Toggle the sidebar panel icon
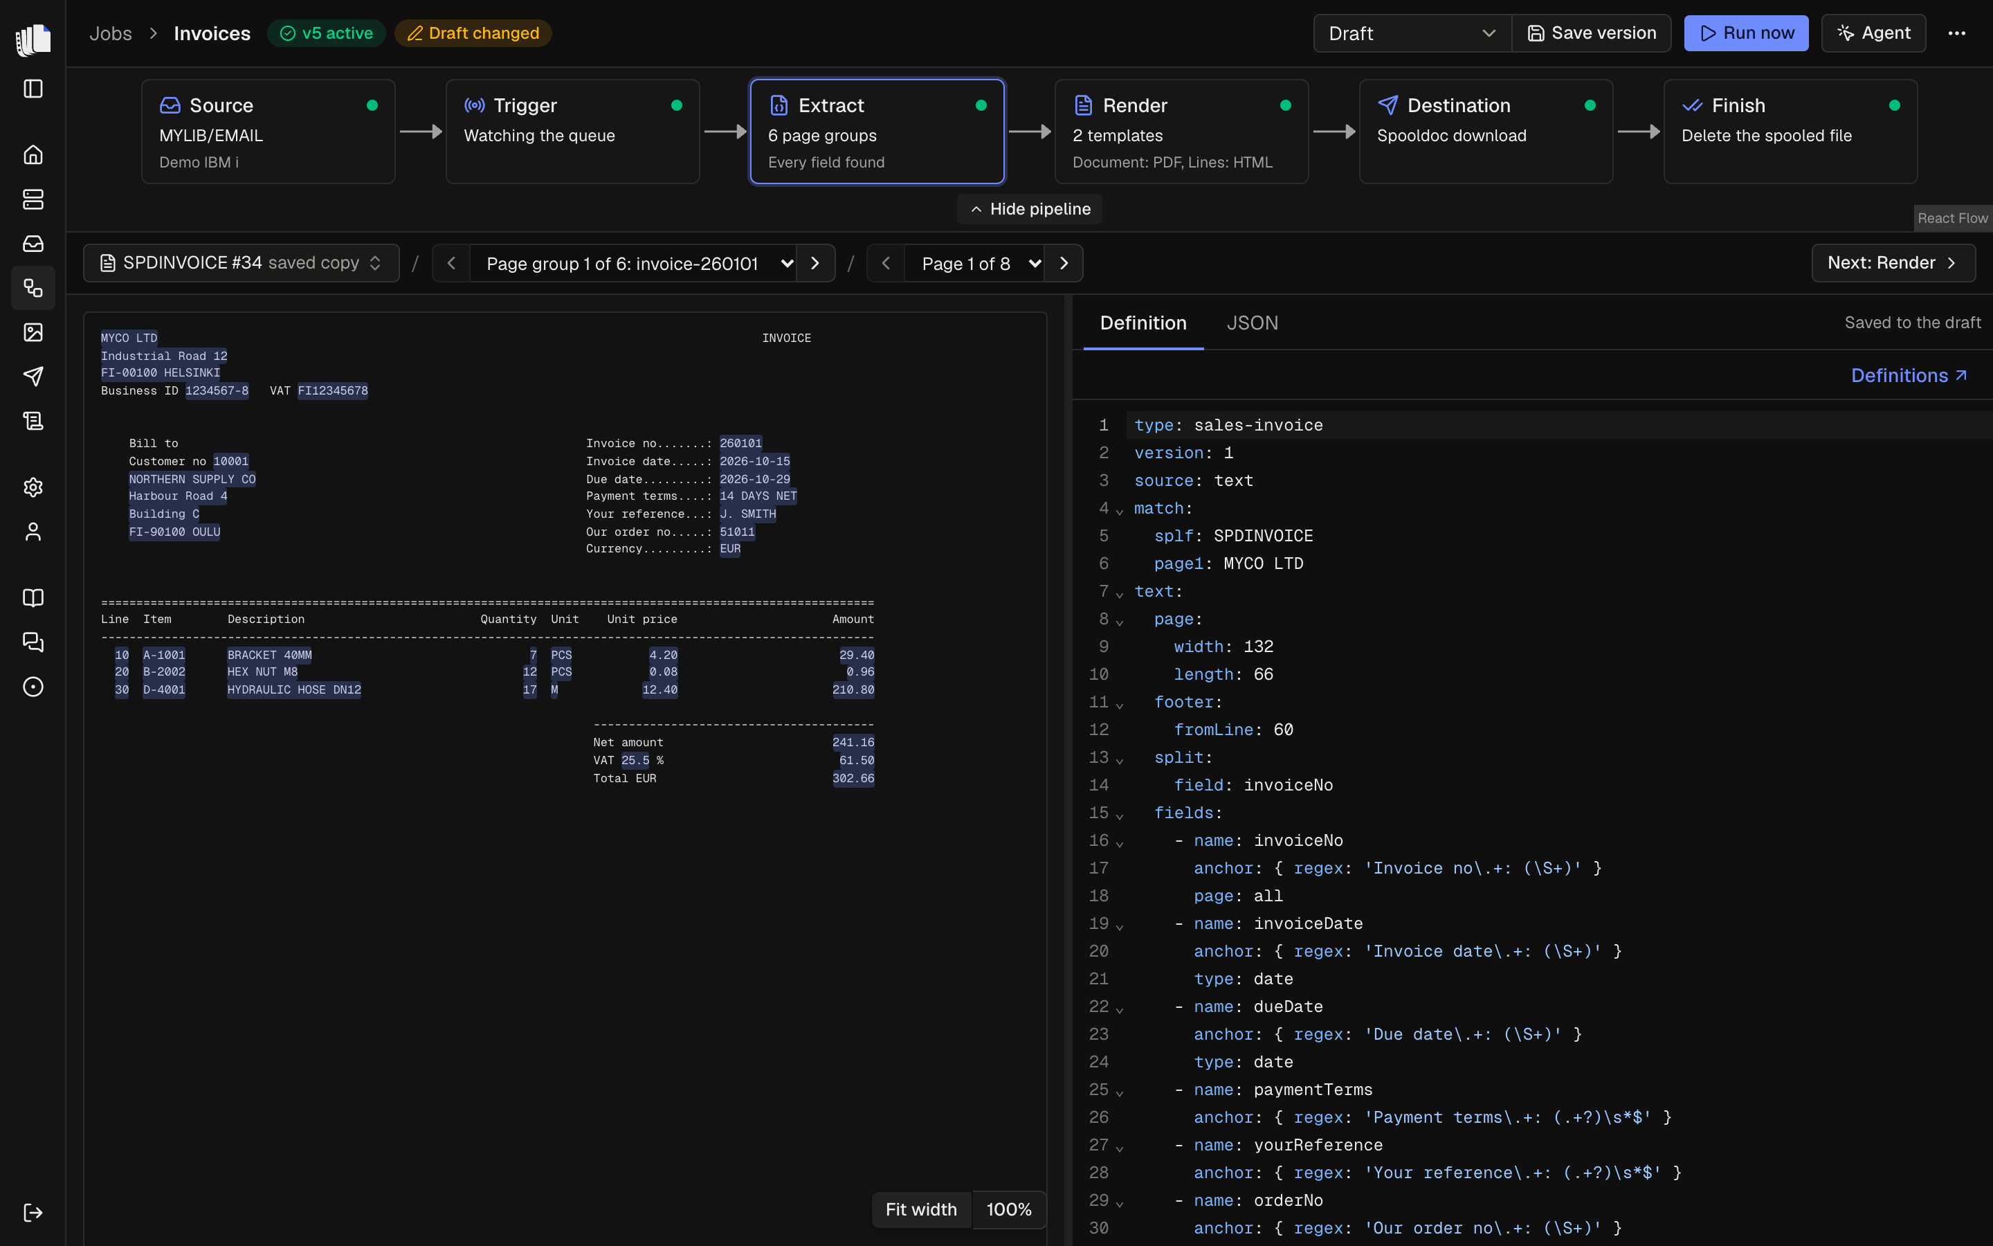 click(33, 89)
